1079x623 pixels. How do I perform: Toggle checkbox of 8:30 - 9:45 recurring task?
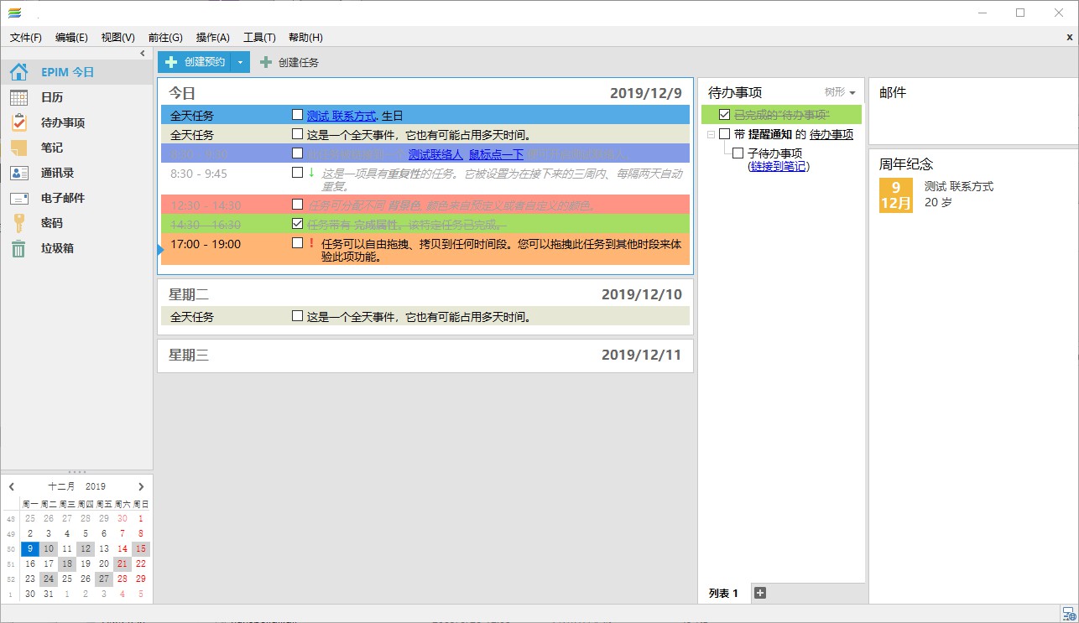tap(297, 173)
